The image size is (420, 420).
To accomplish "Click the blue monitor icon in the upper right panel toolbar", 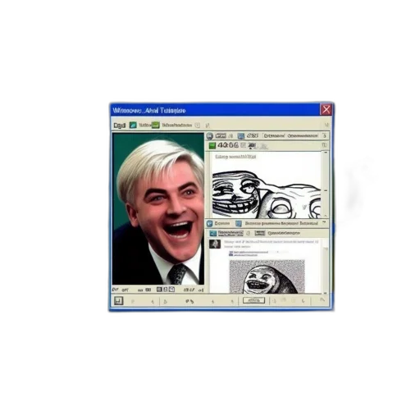I will 240,136.
